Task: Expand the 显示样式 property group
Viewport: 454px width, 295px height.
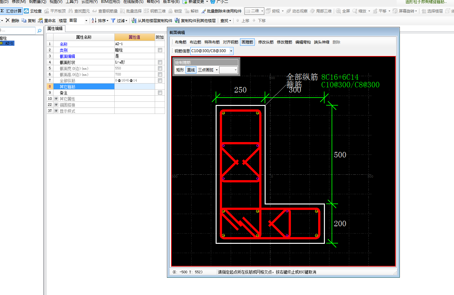Action: point(56,111)
